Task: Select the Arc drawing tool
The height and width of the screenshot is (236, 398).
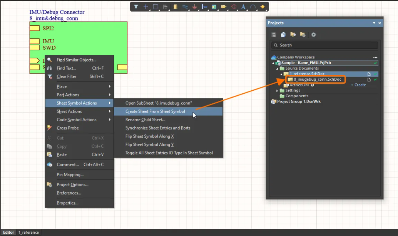Action: pyautogui.click(x=253, y=7)
